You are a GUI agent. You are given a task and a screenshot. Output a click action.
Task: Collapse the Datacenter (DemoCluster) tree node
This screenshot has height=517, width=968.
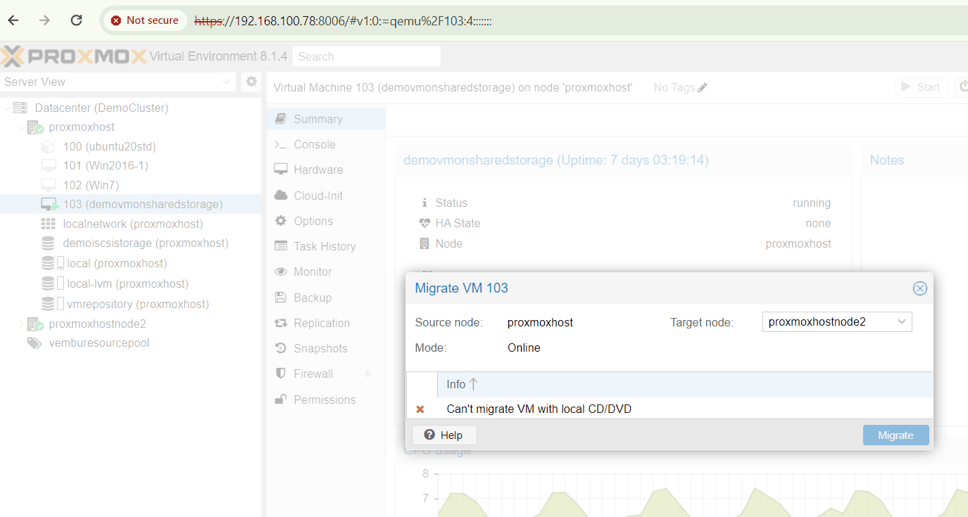tap(7, 108)
